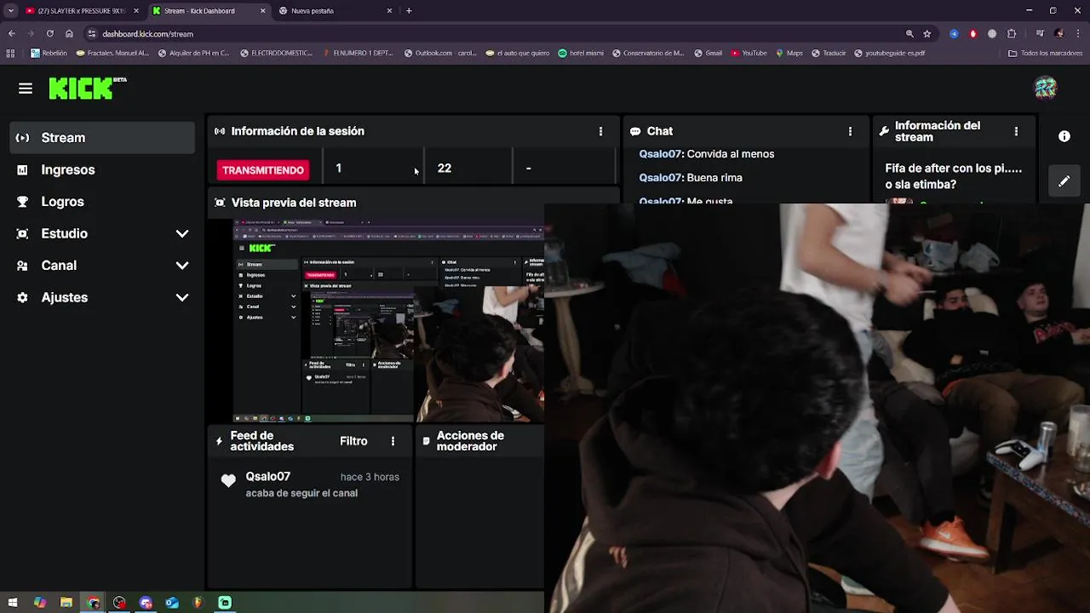This screenshot has width=1090, height=613.
Task: Reload the page with the refresh icon
Action: coord(49,34)
